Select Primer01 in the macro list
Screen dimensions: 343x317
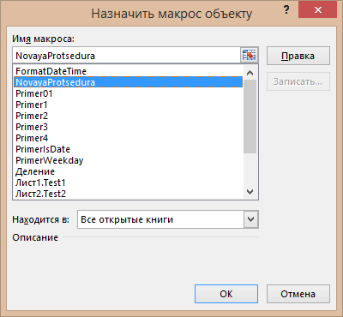pos(128,93)
